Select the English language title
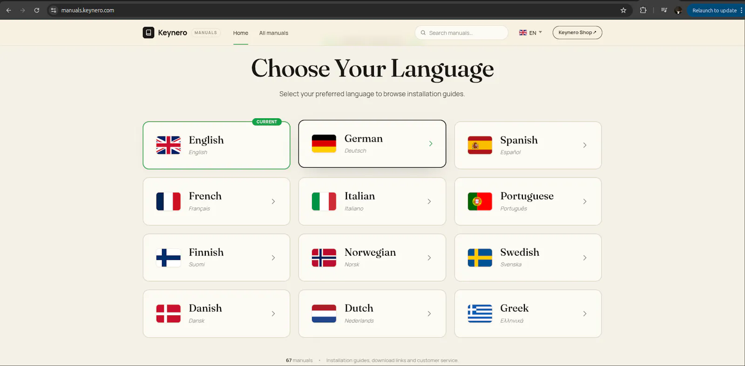This screenshot has height=366, width=745. (206, 140)
